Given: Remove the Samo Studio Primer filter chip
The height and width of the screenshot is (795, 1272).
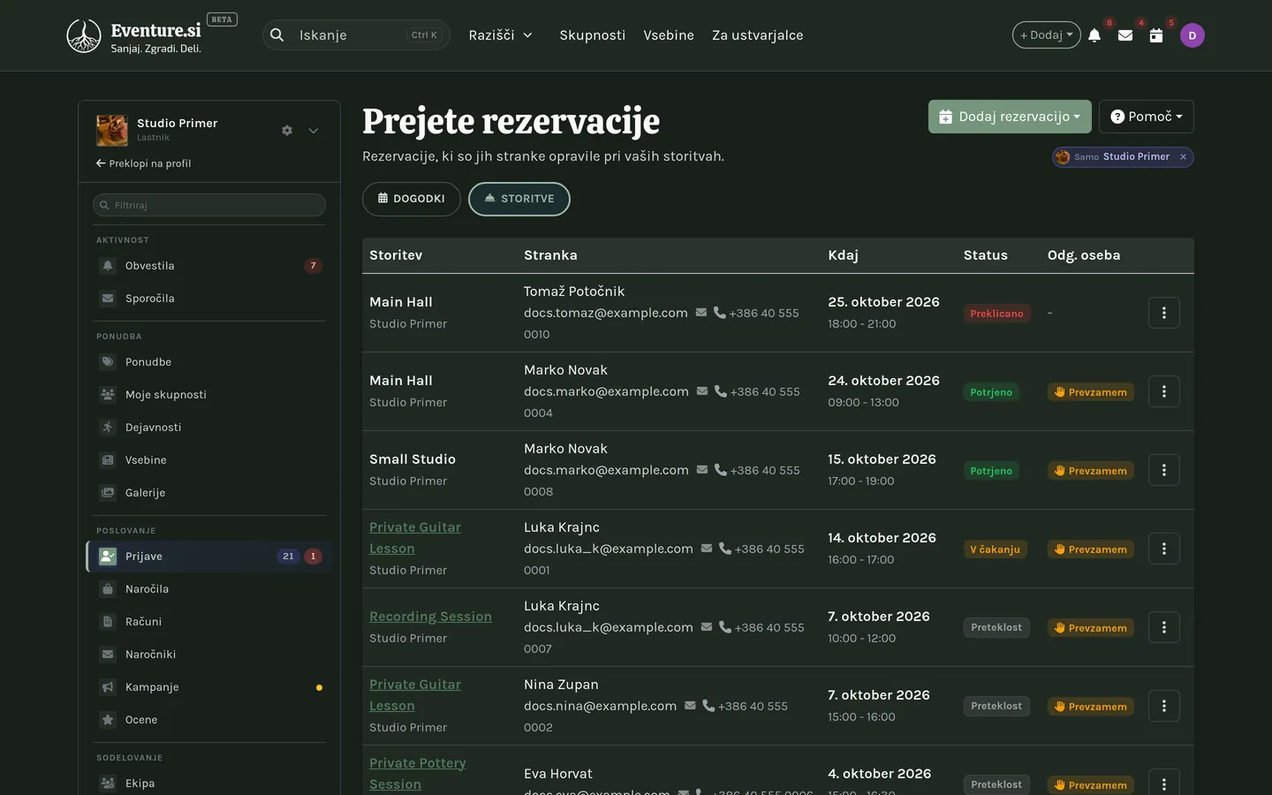Looking at the screenshot, I should tap(1183, 157).
